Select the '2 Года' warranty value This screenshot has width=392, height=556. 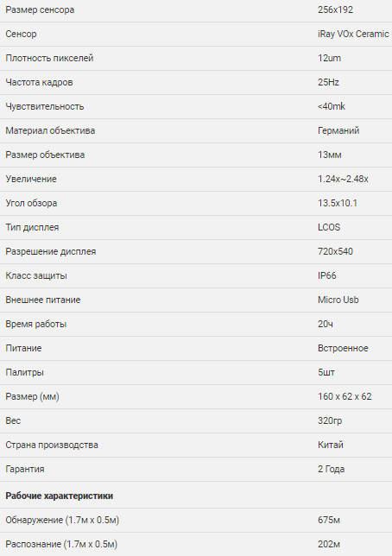331,469
